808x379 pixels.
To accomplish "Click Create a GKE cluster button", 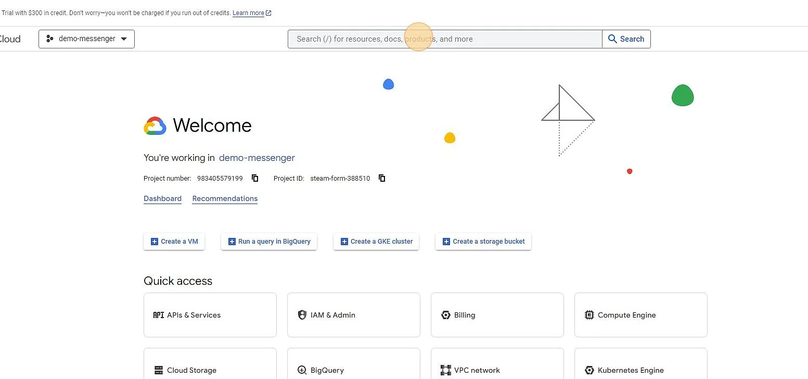I will coord(376,242).
